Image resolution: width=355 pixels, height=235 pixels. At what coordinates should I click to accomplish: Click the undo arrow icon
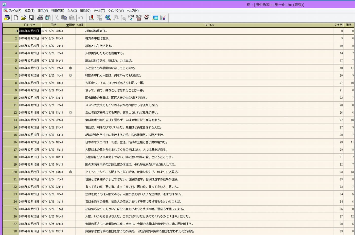tap(81, 18)
